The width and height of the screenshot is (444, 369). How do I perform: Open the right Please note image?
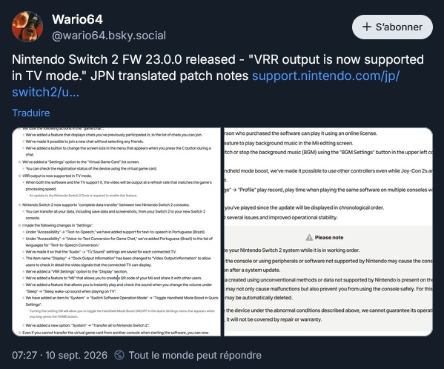pyautogui.click(x=328, y=232)
